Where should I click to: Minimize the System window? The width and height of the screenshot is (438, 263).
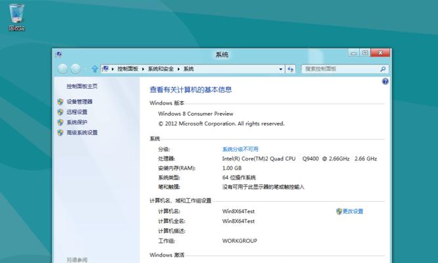(354, 53)
